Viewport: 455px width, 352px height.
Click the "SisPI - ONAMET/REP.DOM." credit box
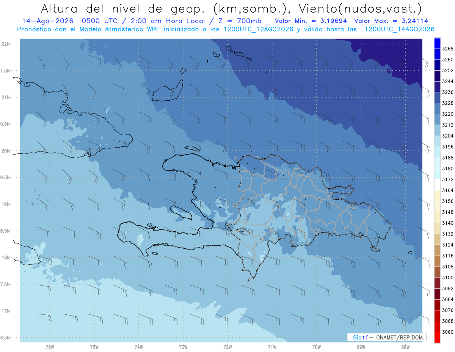coord(386,337)
